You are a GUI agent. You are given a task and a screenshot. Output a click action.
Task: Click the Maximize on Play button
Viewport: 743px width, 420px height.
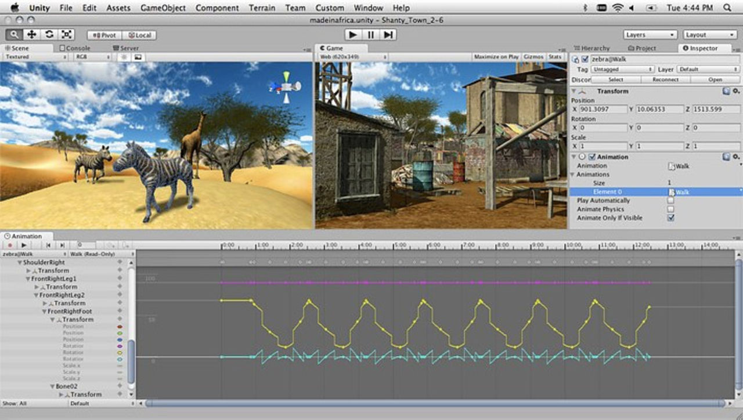(496, 57)
